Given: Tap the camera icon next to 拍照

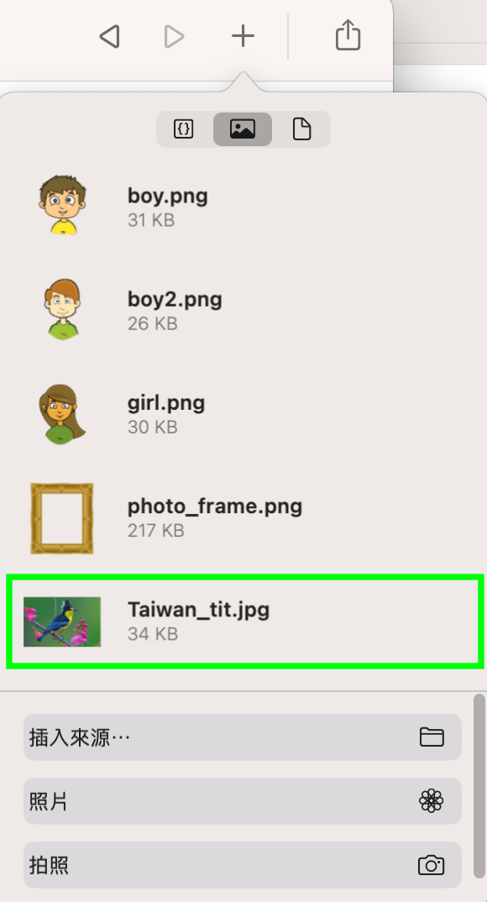Looking at the screenshot, I should 432,864.
